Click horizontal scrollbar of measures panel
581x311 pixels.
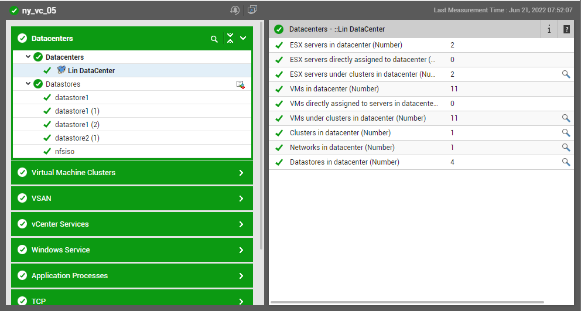[407, 302]
